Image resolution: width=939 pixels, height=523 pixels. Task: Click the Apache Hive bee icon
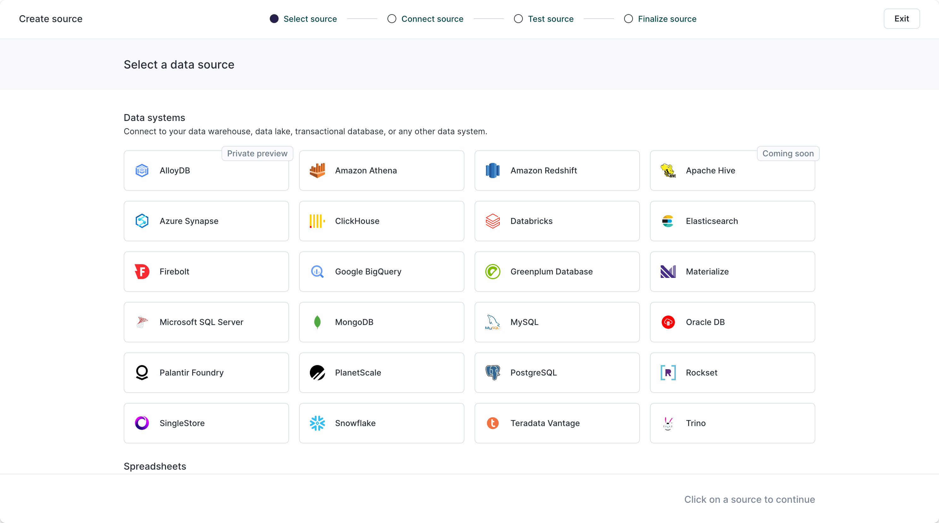(668, 171)
